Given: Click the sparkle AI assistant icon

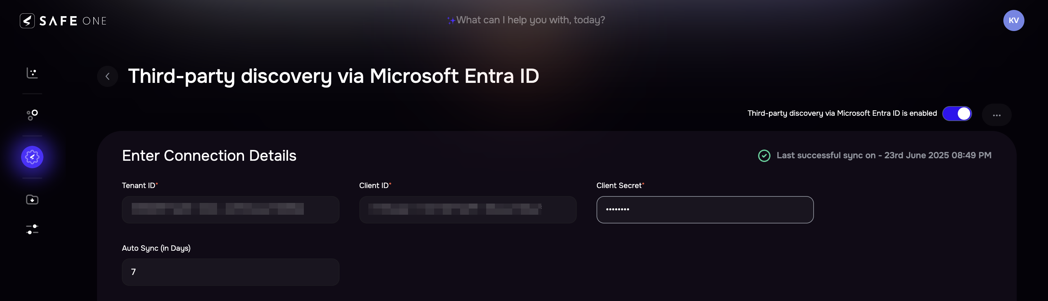Looking at the screenshot, I should tap(451, 20).
